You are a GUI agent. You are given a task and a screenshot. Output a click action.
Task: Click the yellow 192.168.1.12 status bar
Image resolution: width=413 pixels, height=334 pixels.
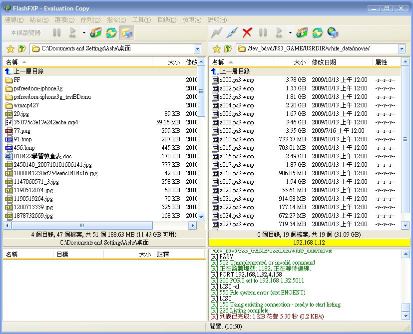click(x=309, y=243)
